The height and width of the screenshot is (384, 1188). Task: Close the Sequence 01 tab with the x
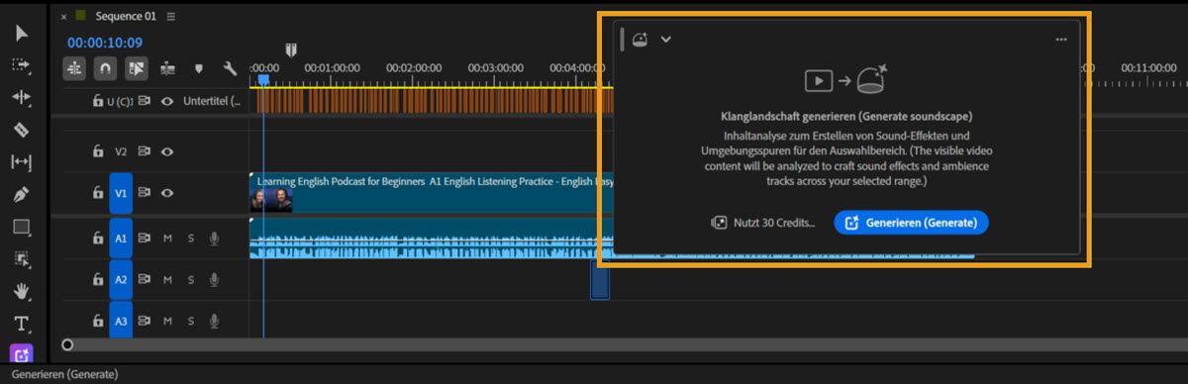coord(64,17)
